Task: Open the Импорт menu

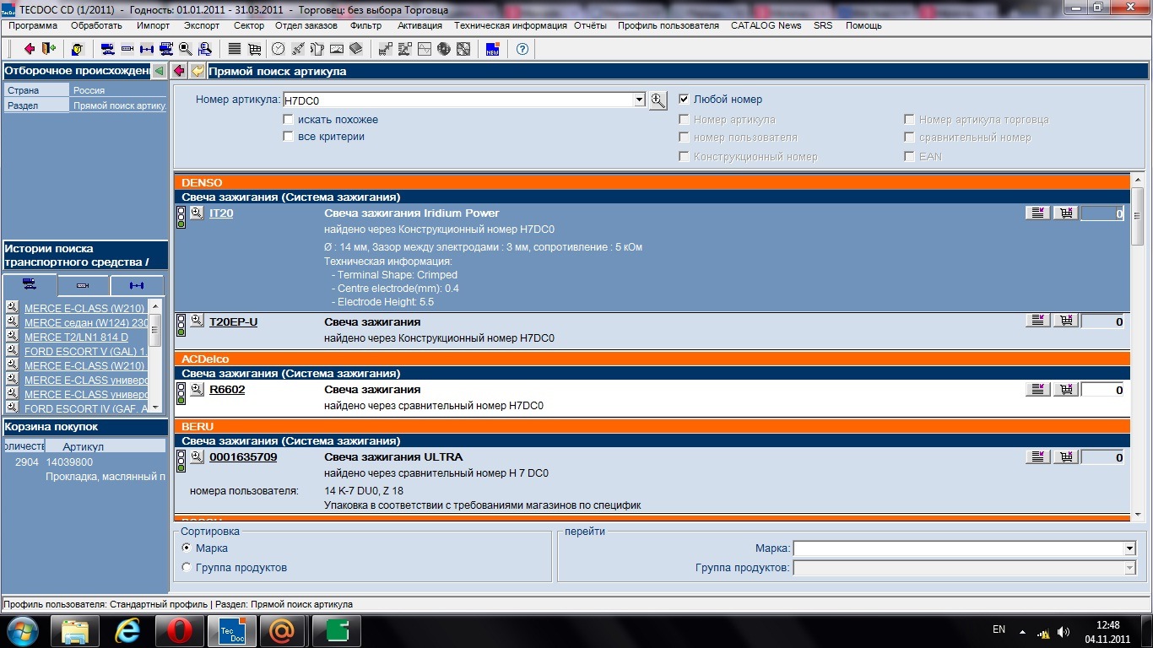Action: tap(154, 25)
